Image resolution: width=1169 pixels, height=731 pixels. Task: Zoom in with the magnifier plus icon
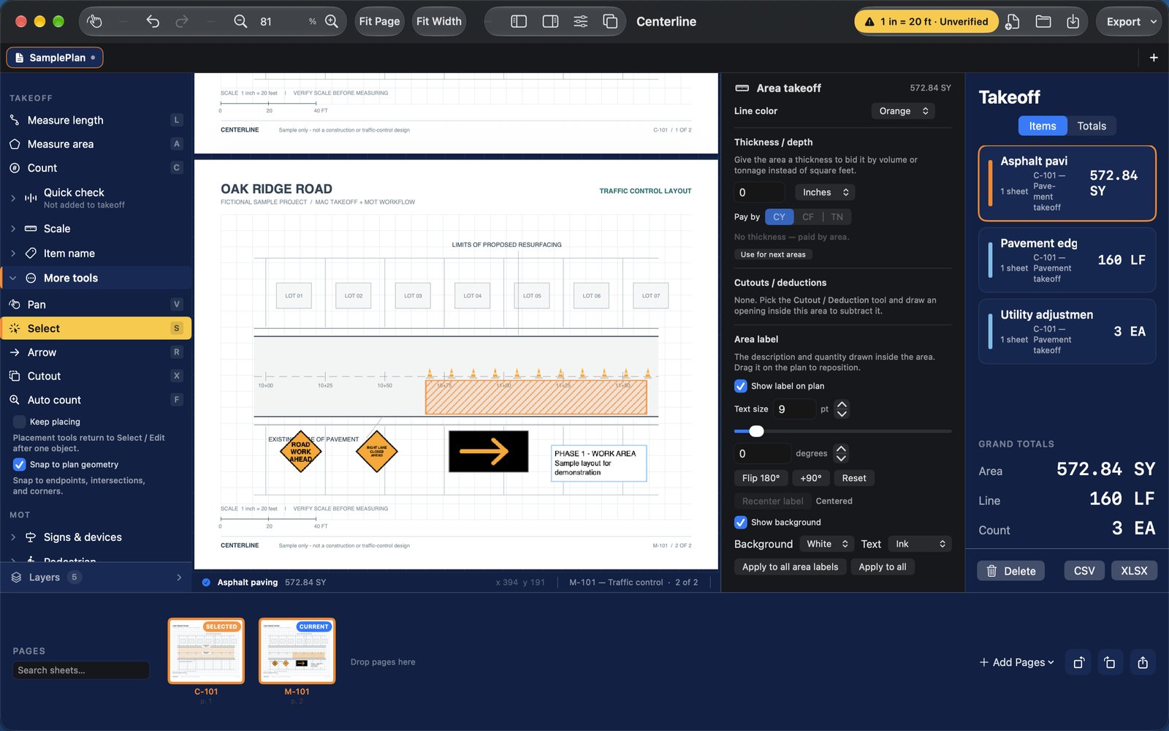coord(332,21)
